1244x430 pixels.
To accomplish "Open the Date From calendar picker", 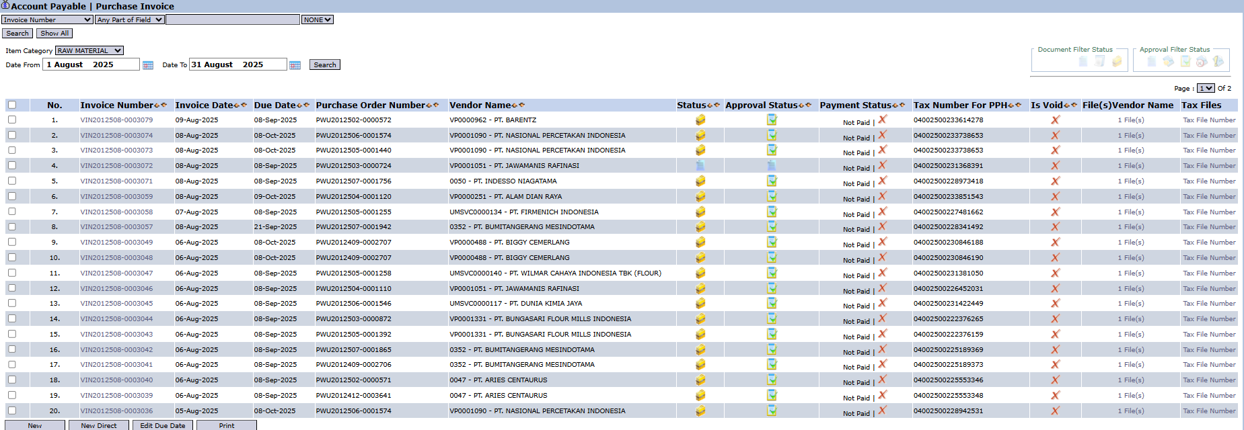I will [148, 65].
